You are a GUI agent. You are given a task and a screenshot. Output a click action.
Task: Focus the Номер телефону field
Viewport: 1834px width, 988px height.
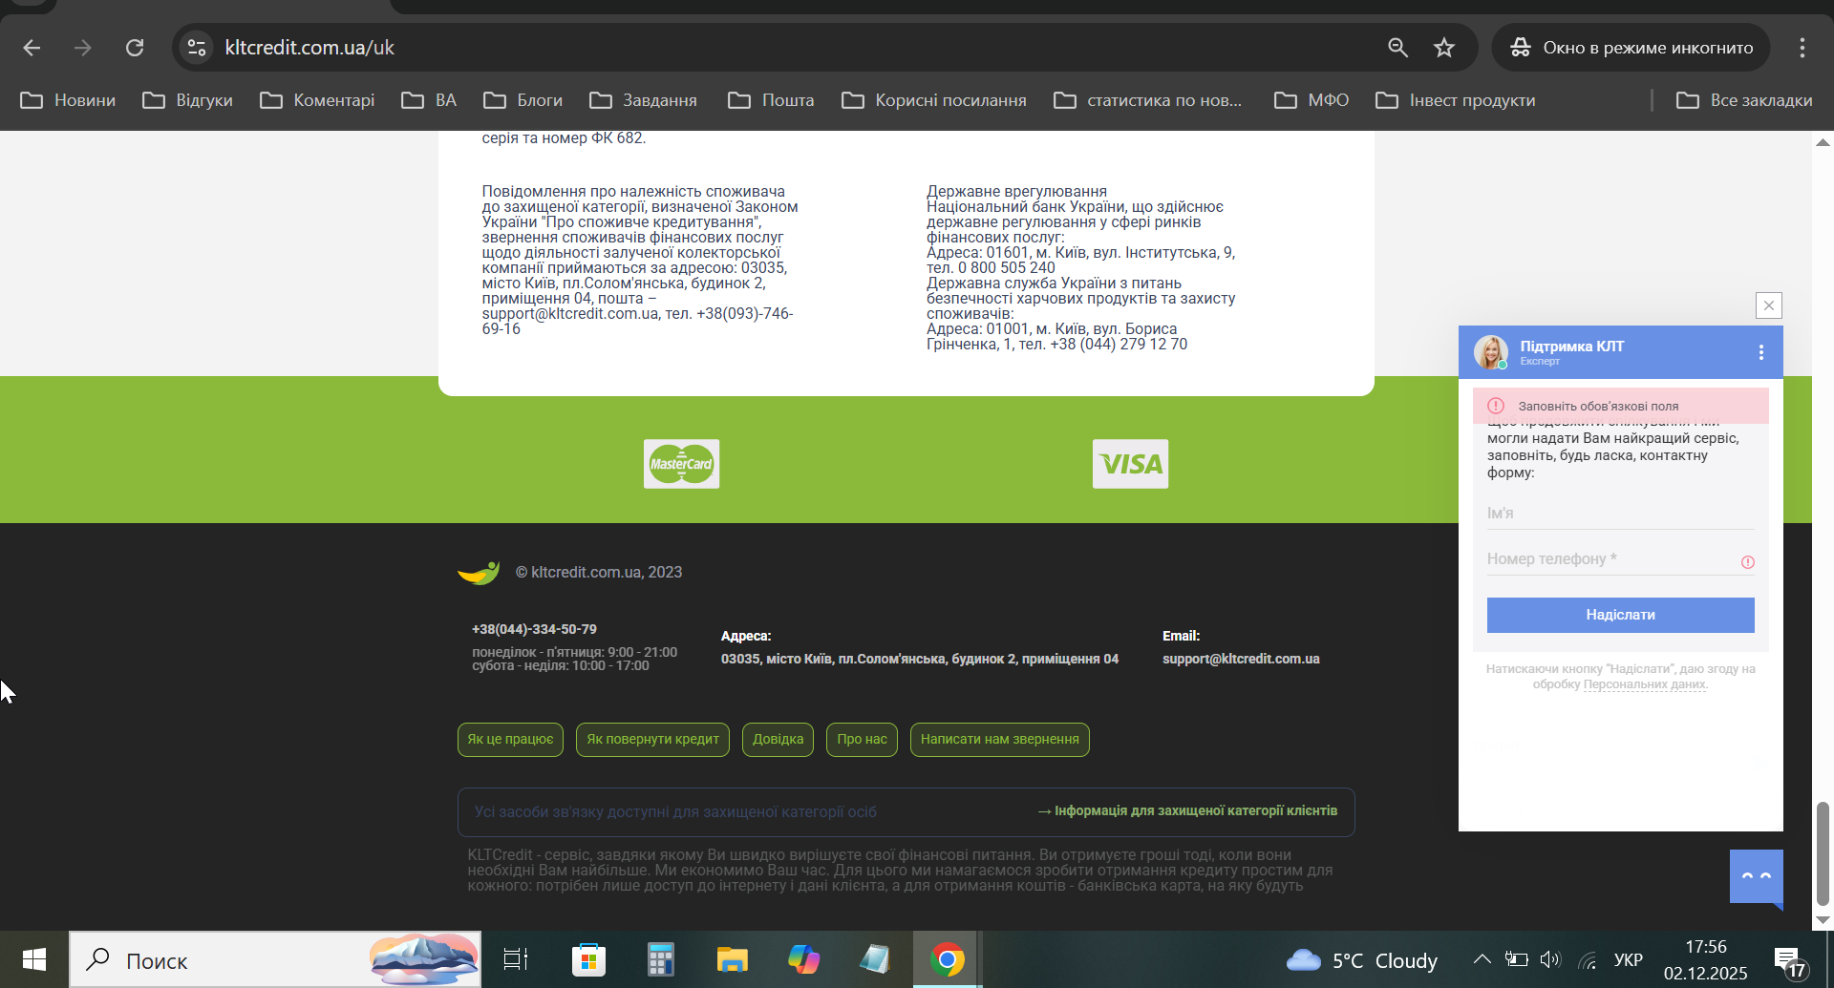pos(1621,559)
